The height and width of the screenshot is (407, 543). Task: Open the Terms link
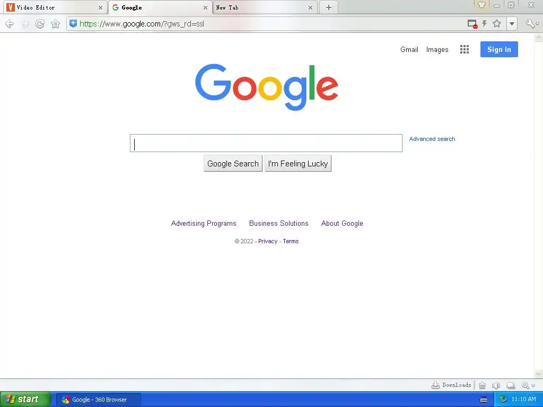click(291, 241)
